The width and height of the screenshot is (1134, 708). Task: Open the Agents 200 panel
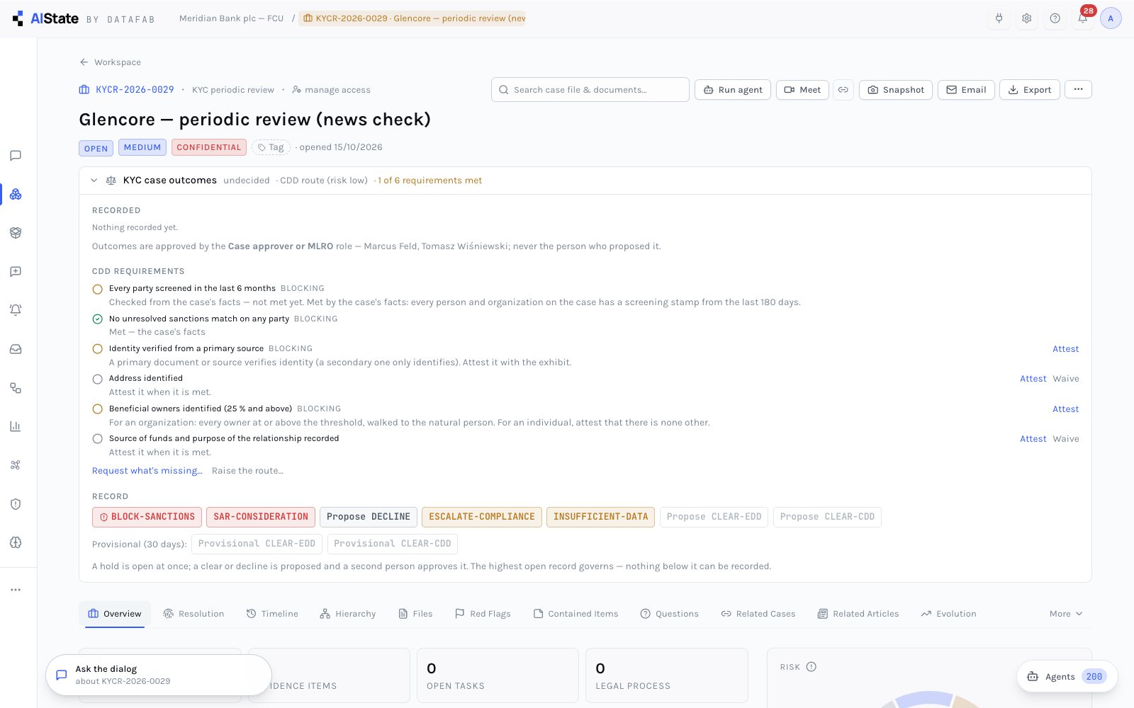pyautogui.click(x=1067, y=676)
